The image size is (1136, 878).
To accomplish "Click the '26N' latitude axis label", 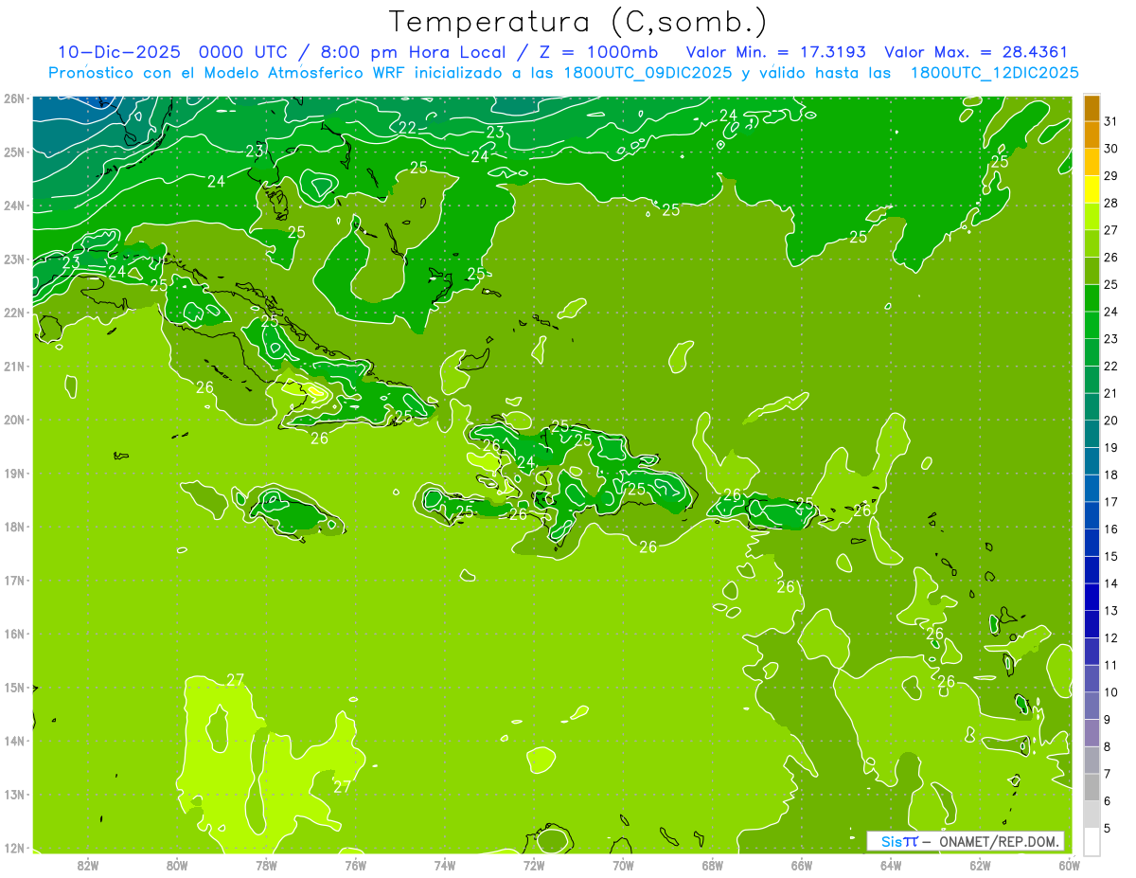I will tap(14, 99).
